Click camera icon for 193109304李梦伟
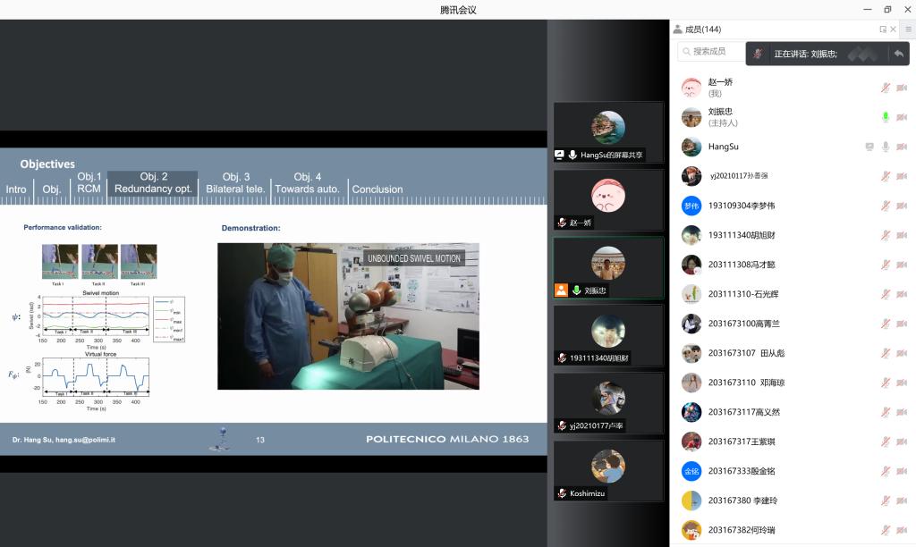The image size is (916, 547). point(902,206)
